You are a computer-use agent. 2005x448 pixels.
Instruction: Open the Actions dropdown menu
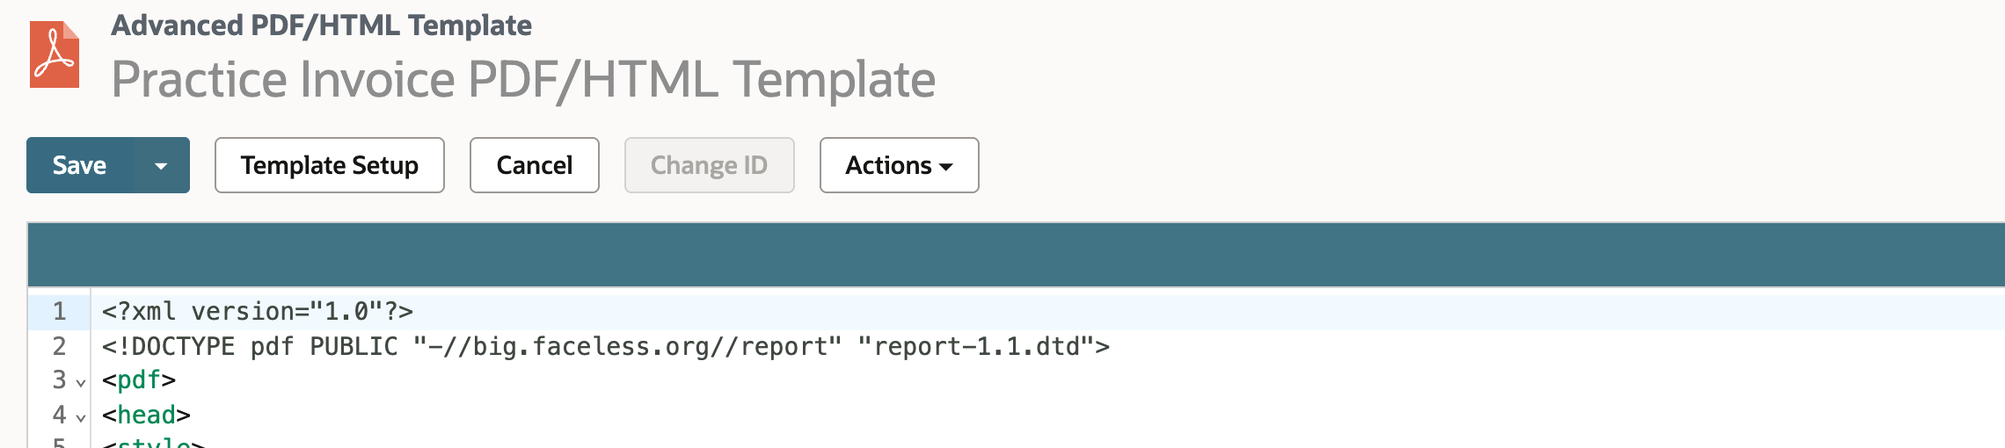[x=900, y=165]
